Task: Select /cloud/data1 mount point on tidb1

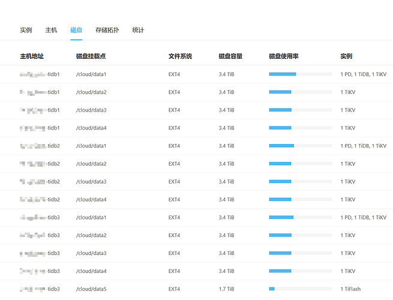Action: 91,74
